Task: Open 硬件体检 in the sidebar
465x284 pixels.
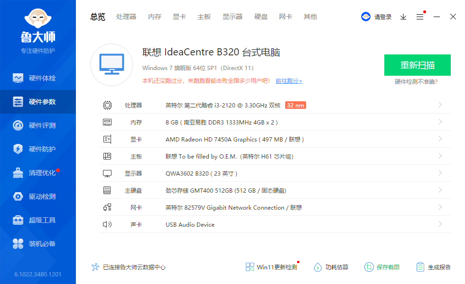Action: coord(38,78)
